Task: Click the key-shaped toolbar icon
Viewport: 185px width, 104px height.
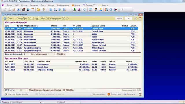Action: [x=44, y=10]
